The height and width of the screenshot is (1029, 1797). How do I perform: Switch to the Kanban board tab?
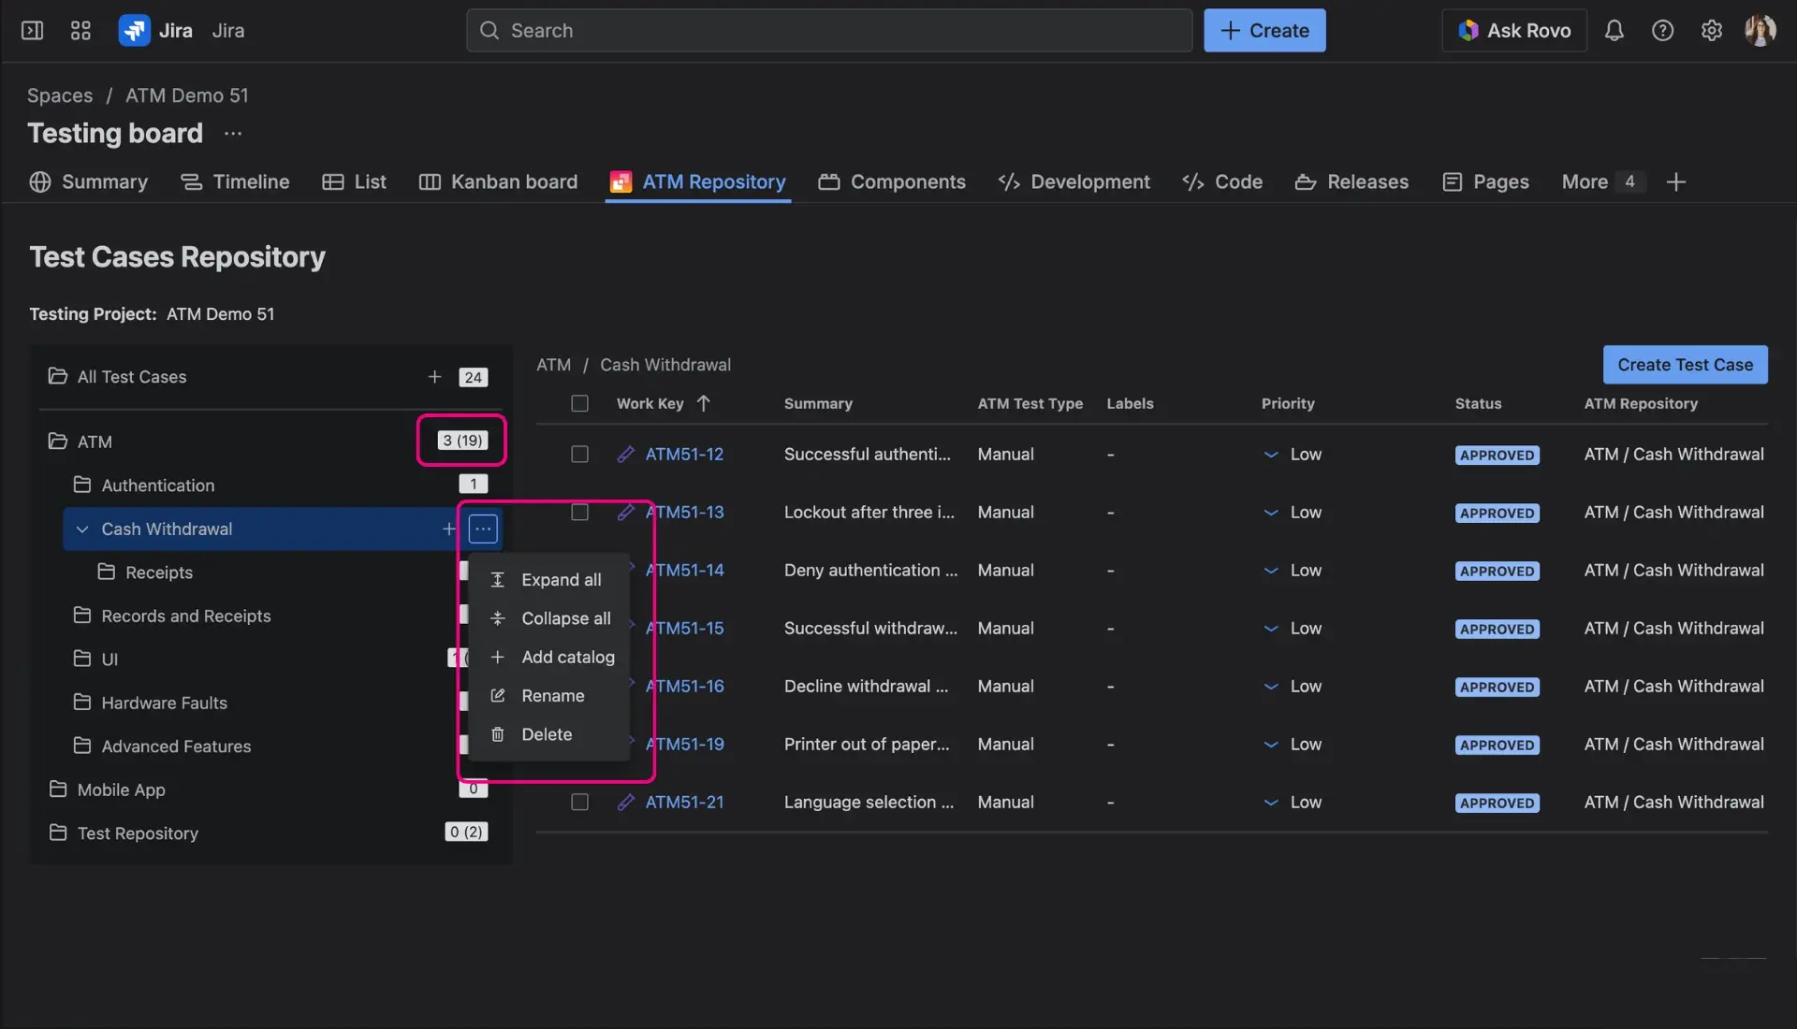pos(498,182)
